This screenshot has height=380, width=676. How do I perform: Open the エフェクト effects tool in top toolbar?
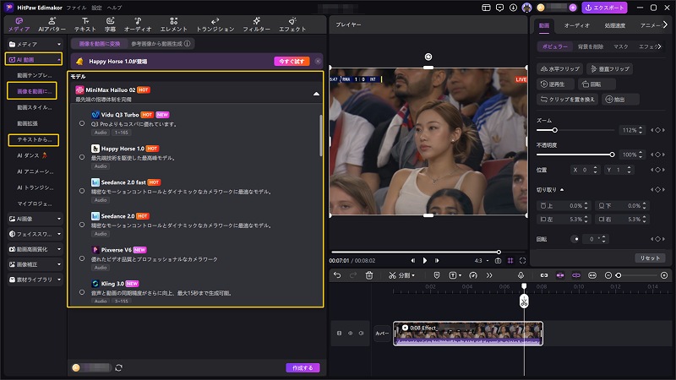point(292,24)
